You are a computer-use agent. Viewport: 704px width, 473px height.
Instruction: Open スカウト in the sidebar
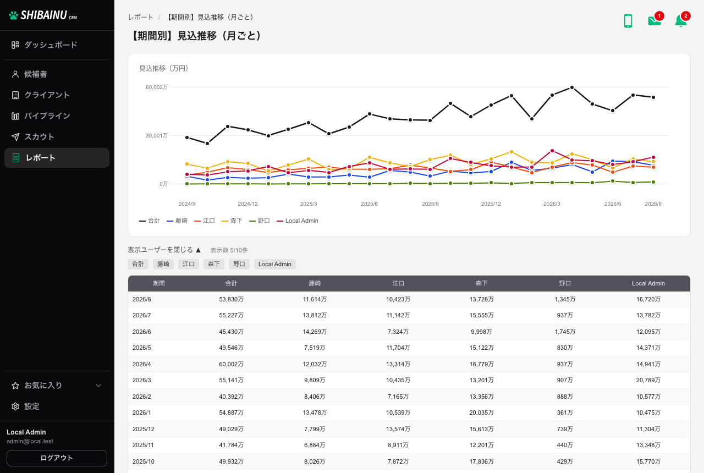tap(57, 137)
